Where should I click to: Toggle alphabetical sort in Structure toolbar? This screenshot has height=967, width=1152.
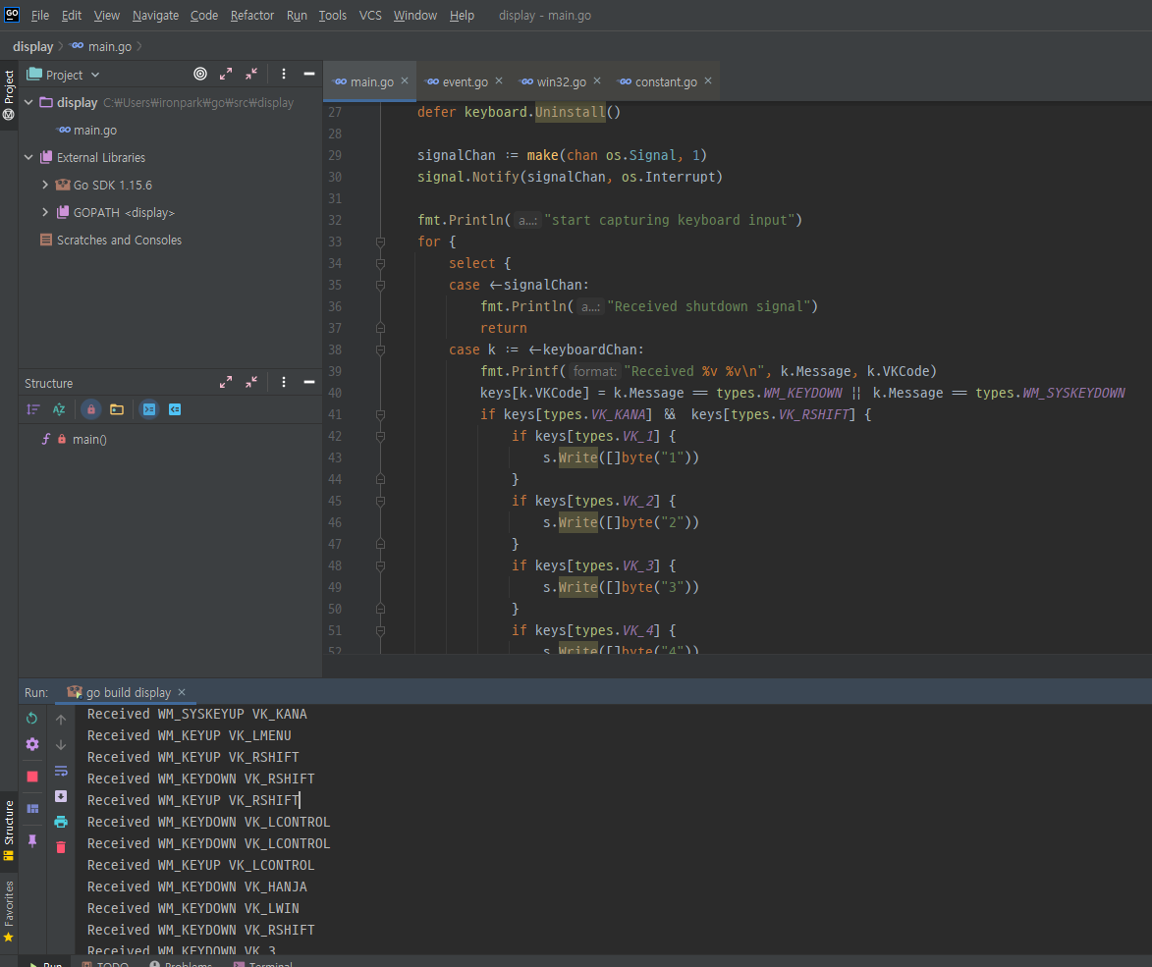tap(59, 409)
